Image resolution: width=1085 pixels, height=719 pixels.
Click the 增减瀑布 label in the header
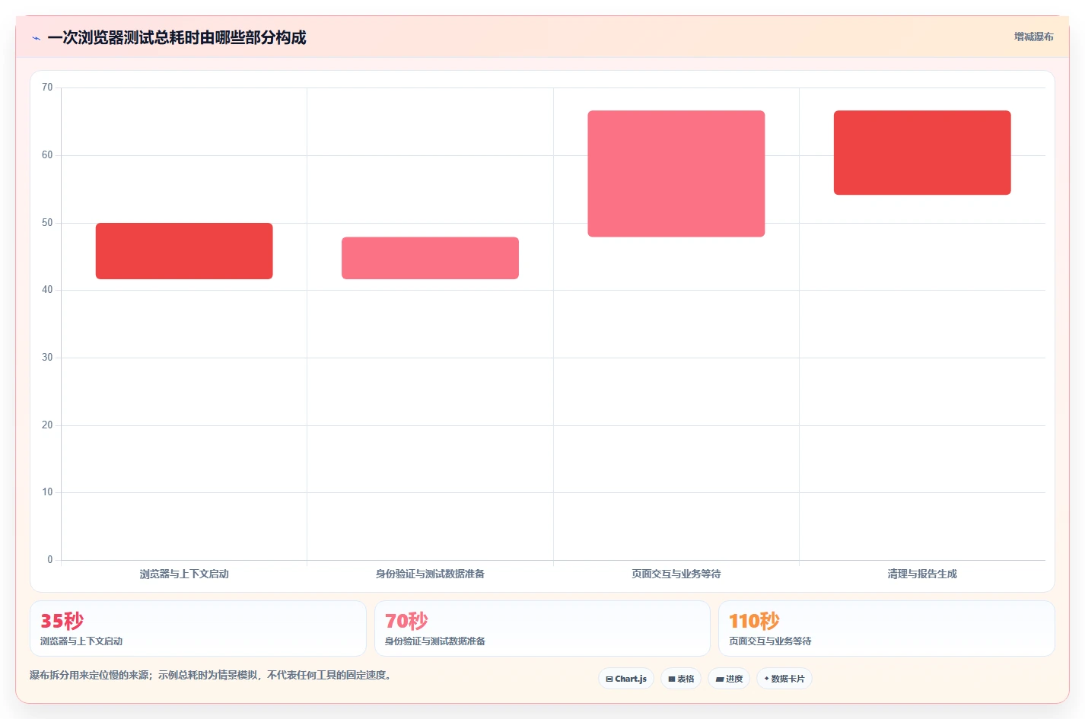tap(1033, 37)
